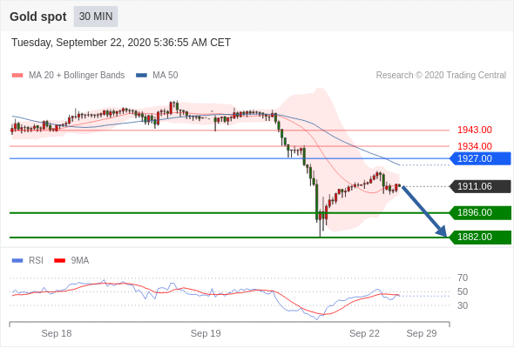Click the Sep 18 date axis label
The image size is (514, 348).
click(x=57, y=333)
